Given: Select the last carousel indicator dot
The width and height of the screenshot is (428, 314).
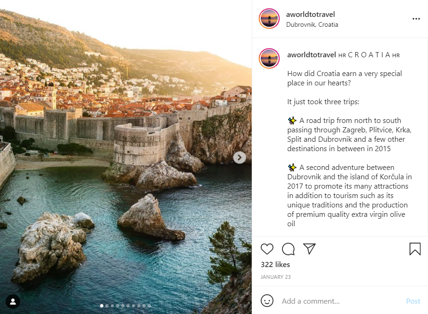Looking at the screenshot, I should (x=148, y=306).
